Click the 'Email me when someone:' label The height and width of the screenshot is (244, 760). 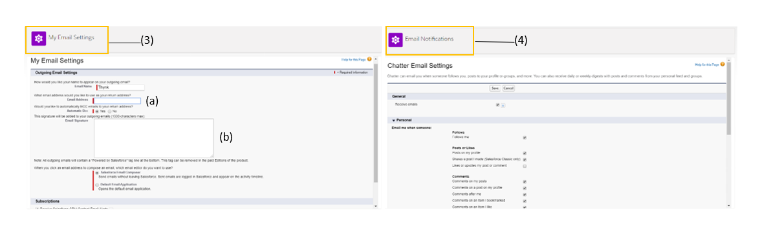411,128
